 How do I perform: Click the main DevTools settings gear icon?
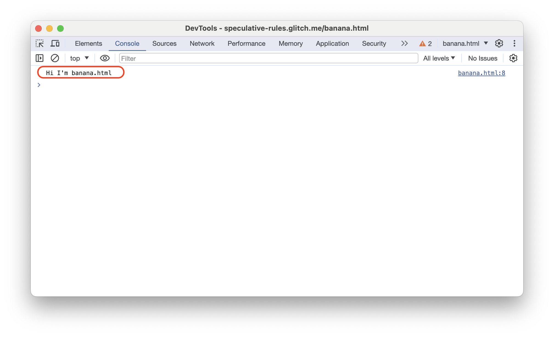coord(499,44)
